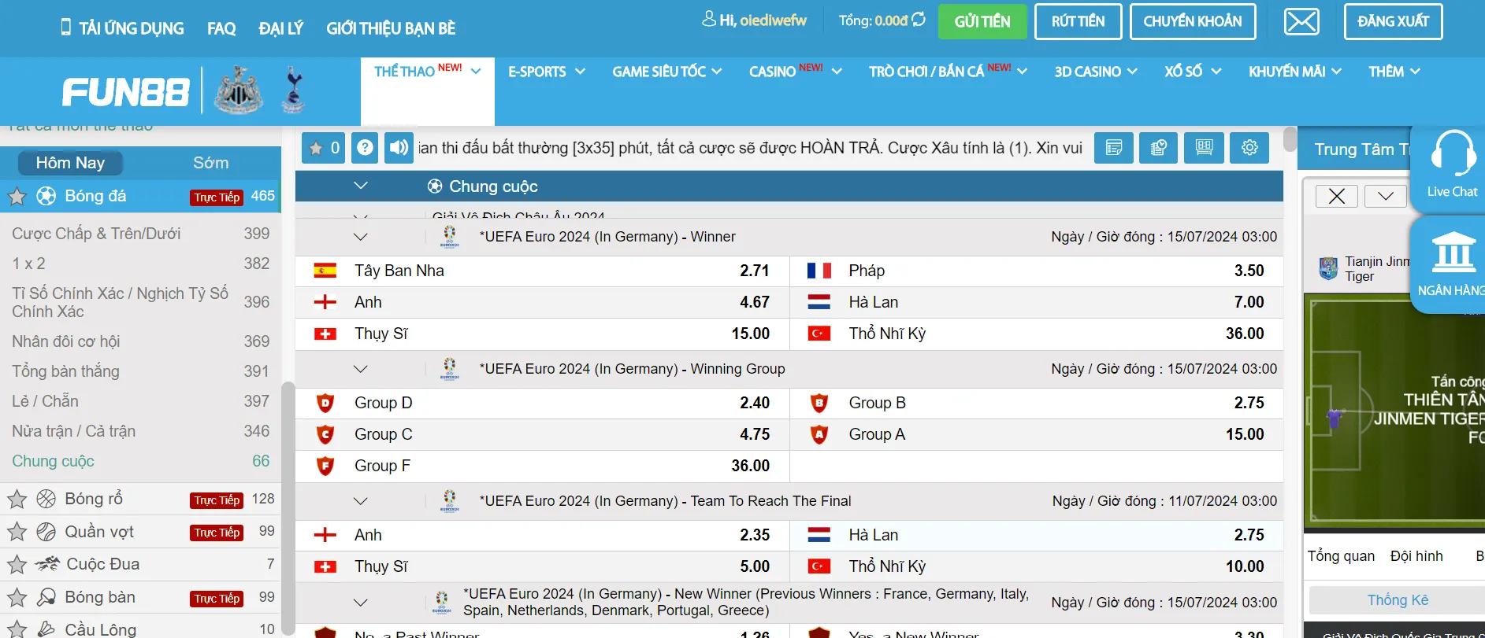1485x638 pixels.
Task: Favorite Bóng rổ with its star
Action: [17, 499]
